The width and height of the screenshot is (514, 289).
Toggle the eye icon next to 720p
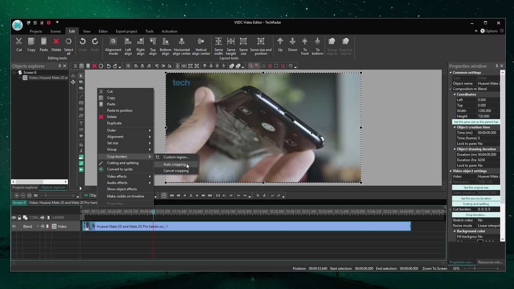pyautogui.click(x=86, y=196)
